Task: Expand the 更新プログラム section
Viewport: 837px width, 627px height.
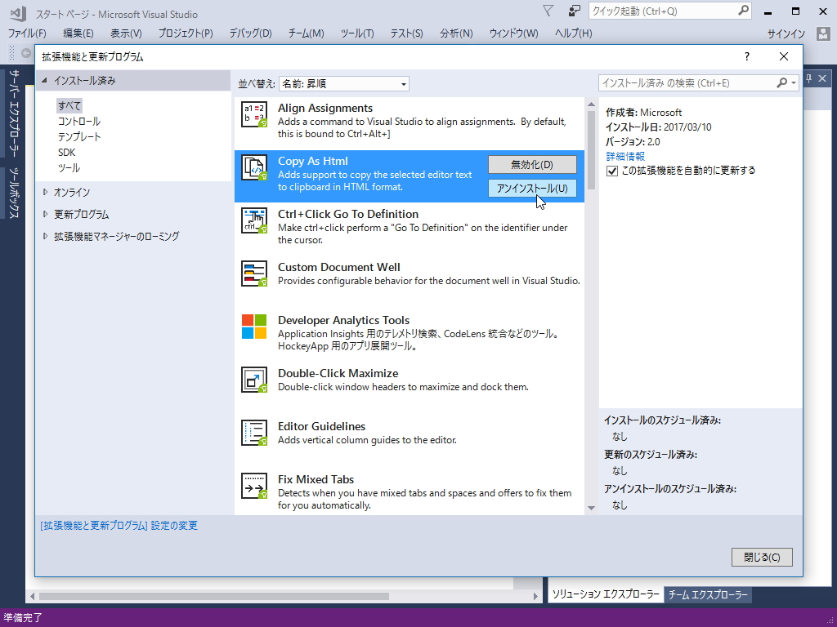Action: tap(45, 214)
